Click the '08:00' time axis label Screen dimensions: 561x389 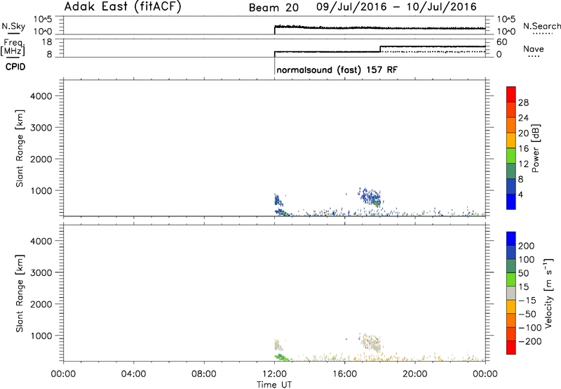point(204,374)
